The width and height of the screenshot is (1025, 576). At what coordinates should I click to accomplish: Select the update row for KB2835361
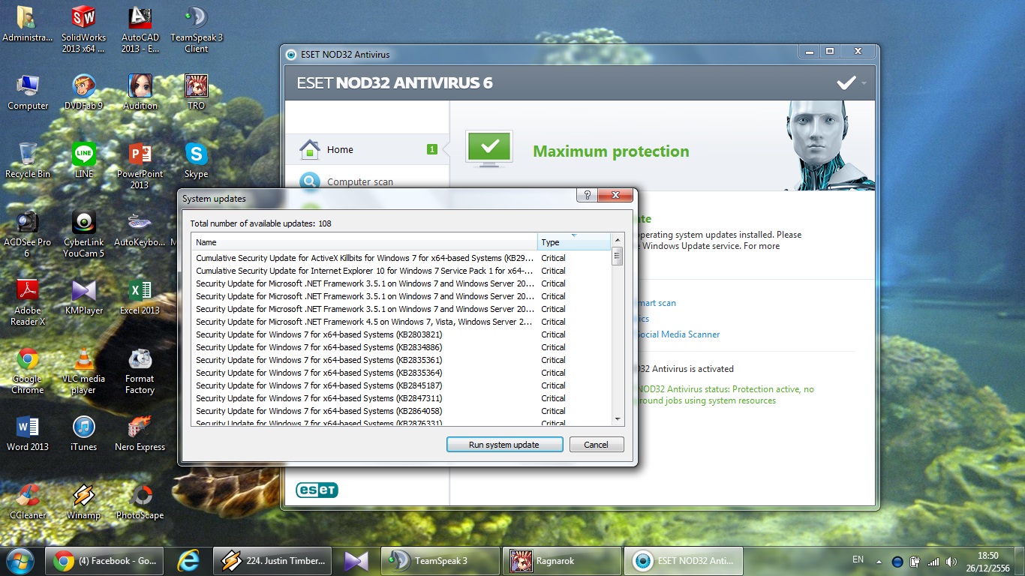[x=402, y=360]
